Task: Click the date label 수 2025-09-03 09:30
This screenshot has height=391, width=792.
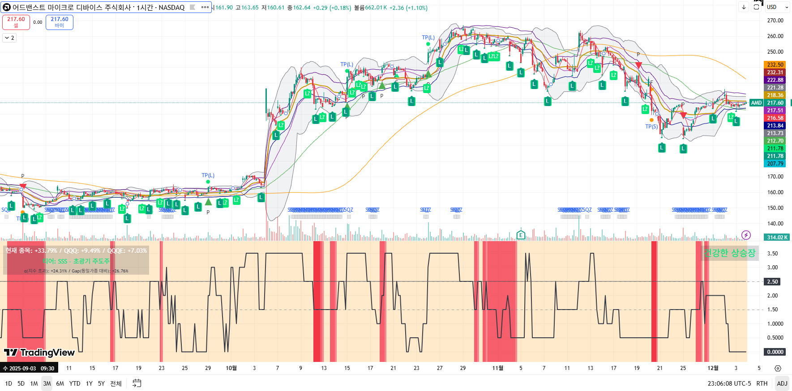Action: [29, 368]
